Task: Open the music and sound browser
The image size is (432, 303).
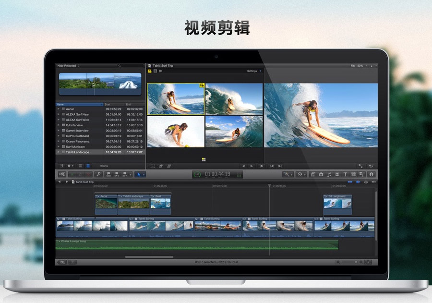Action: click(329, 174)
